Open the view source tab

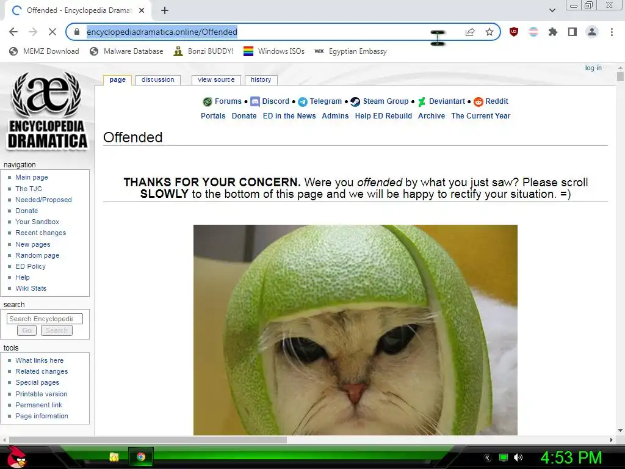(x=216, y=80)
